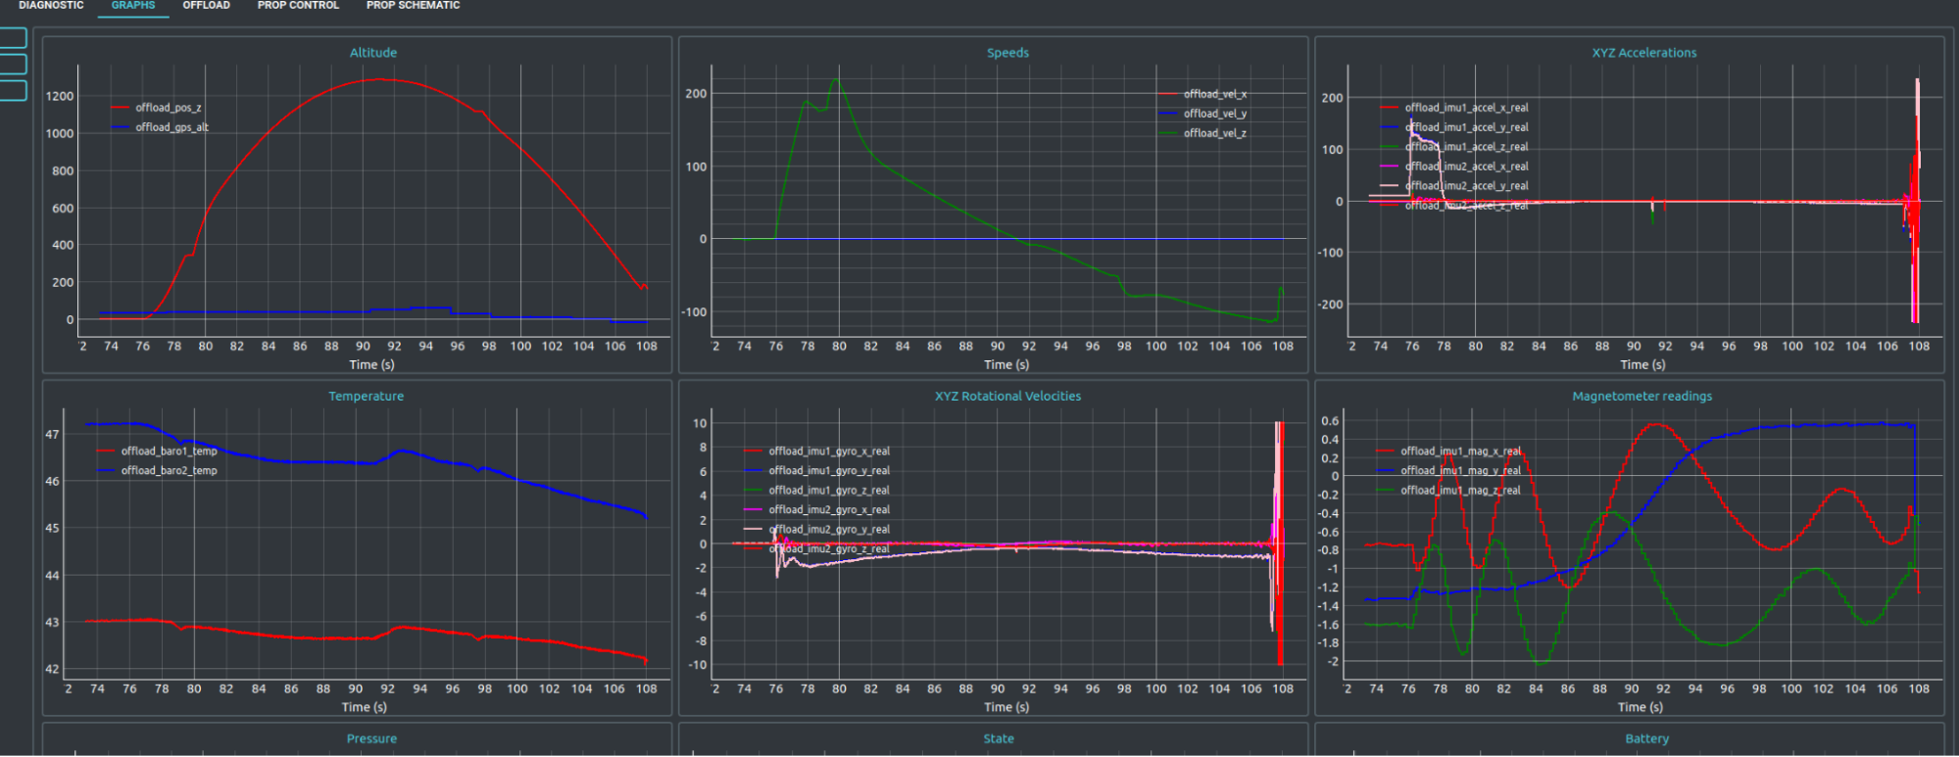The height and width of the screenshot is (757, 1959).
Task: Click Time (s) label under Altitude plot
Action: [371, 365]
